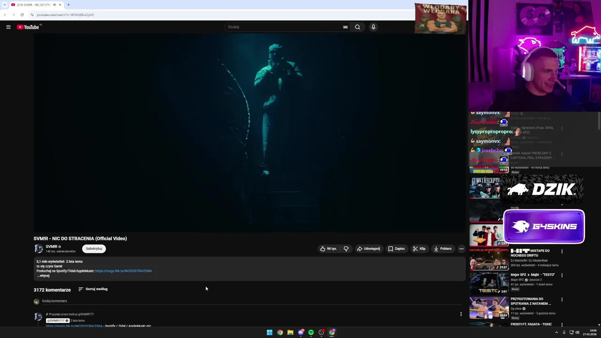Open microphone tray icon
This screenshot has width=601, height=338.
[564, 332]
